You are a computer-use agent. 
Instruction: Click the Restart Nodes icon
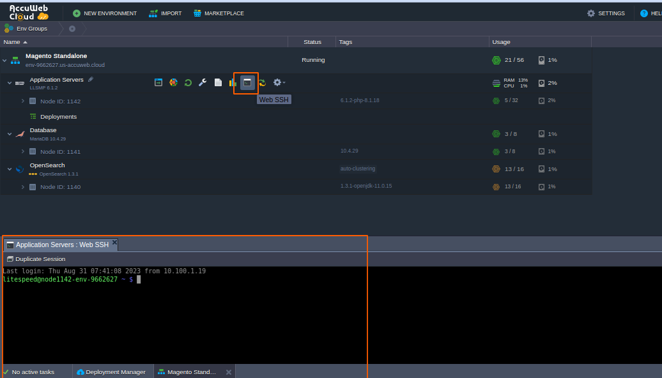click(x=188, y=83)
